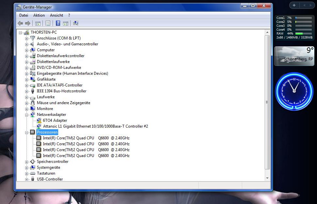This screenshot has width=317, height=204.
Task: Click the Laufwerke drive icon
Action: 33,97
